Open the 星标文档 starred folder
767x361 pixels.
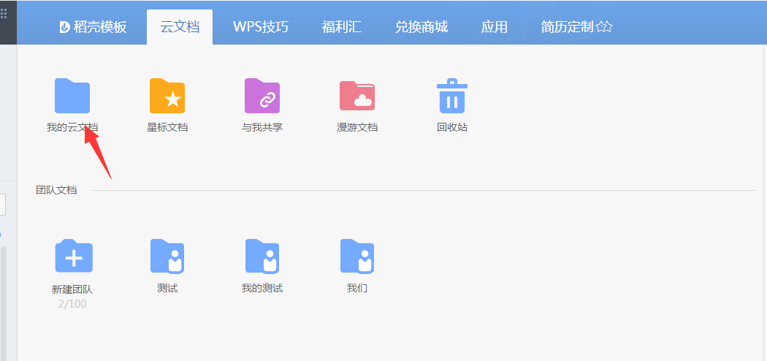167,96
